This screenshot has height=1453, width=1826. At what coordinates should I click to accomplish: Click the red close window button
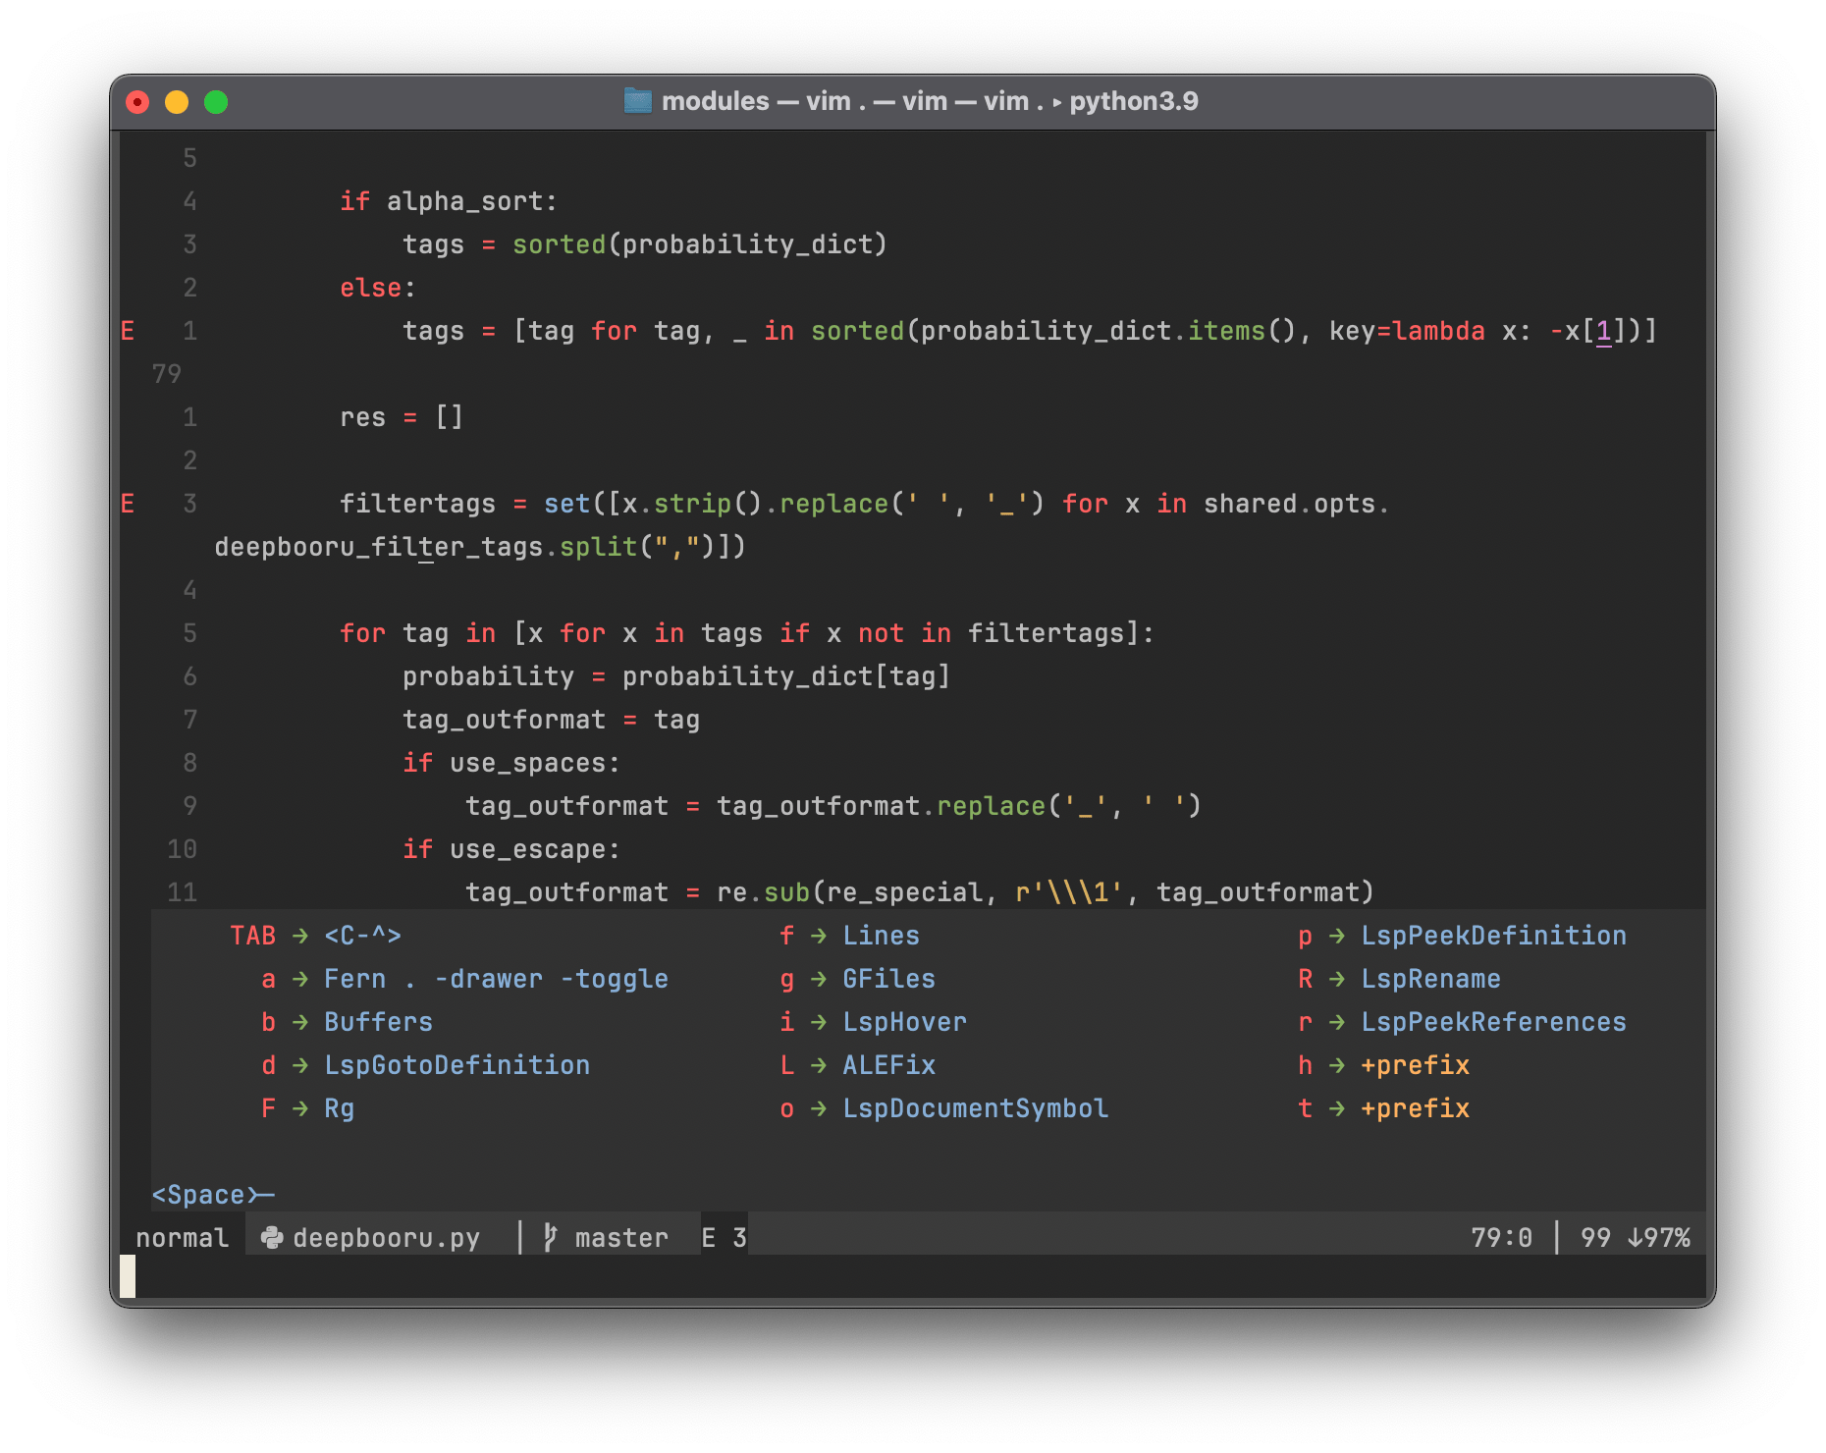[137, 102]
